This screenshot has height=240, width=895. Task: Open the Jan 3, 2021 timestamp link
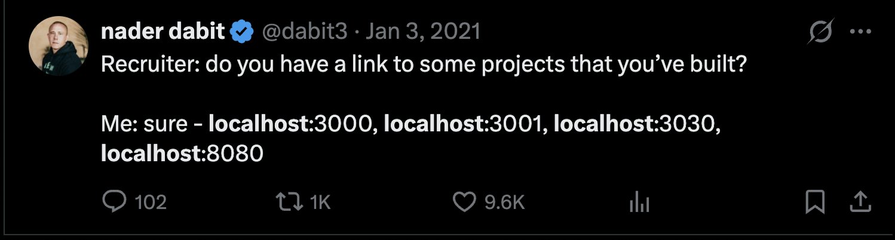[422, 32]
